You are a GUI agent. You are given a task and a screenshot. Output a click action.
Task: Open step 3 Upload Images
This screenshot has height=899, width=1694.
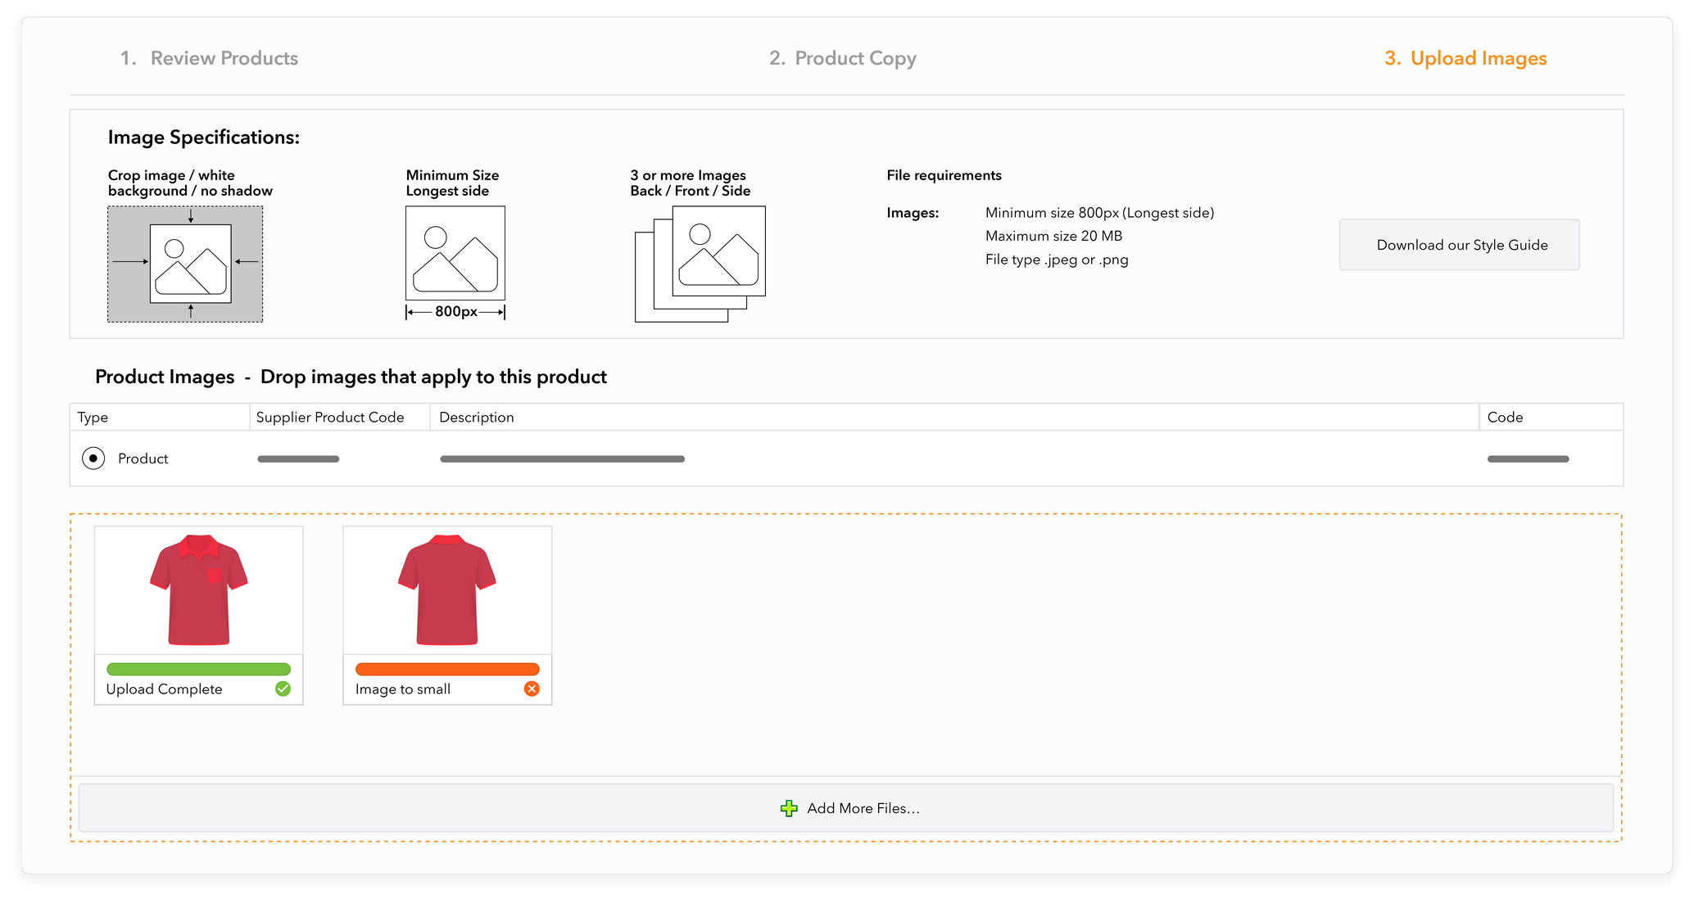(1465, 58)
